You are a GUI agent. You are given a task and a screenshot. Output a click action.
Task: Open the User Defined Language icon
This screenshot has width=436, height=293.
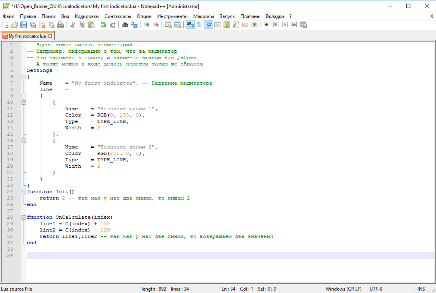tap(218, 25)
